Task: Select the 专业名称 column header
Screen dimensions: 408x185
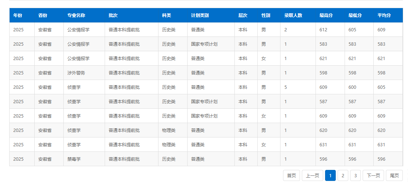Action: 76,15
